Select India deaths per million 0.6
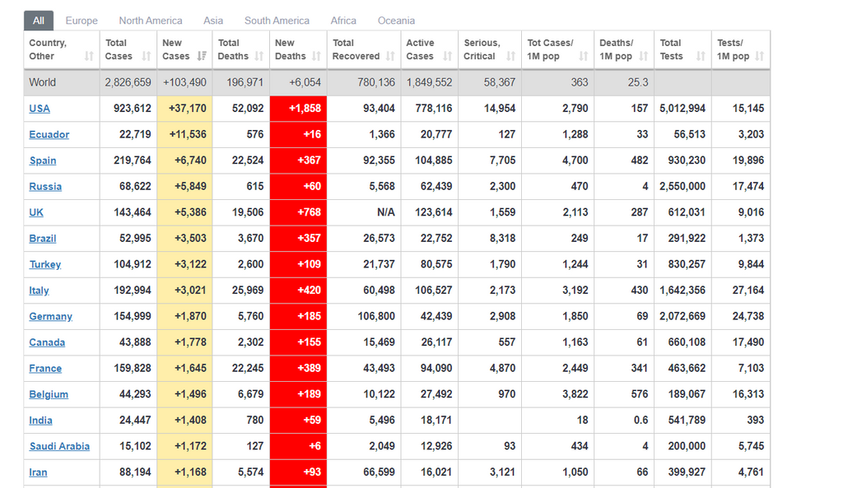This screenshot has width=843, height=488. pos(640,421)
